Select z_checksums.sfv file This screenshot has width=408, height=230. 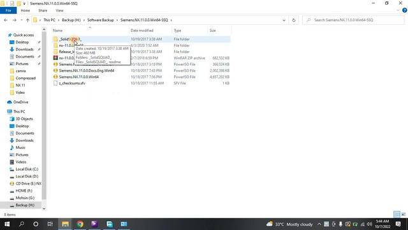pos(72,83)
